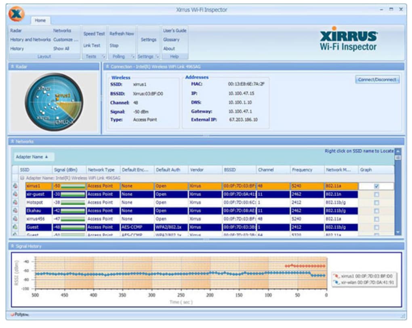Click the network icon next to Hotspot SSID

click(15, 203)
